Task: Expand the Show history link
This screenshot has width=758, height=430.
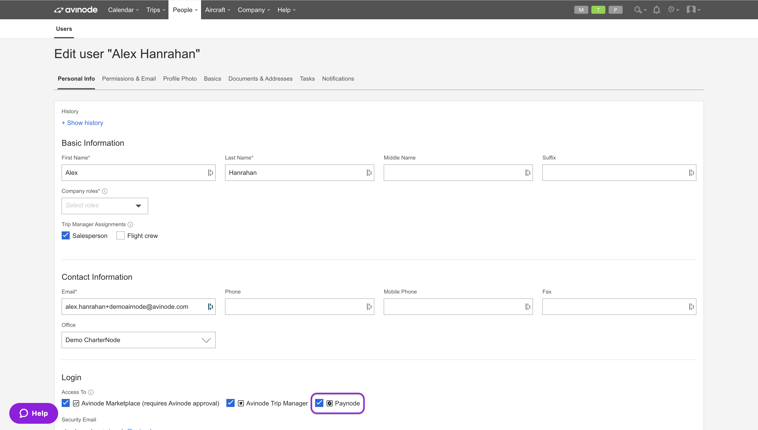Action: click(x=82, y=123)
